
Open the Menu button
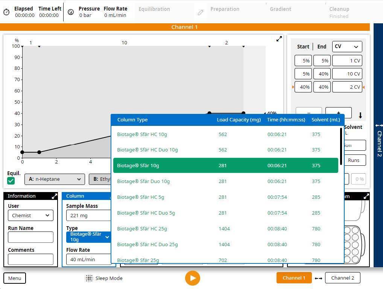(x=15, y=278)
